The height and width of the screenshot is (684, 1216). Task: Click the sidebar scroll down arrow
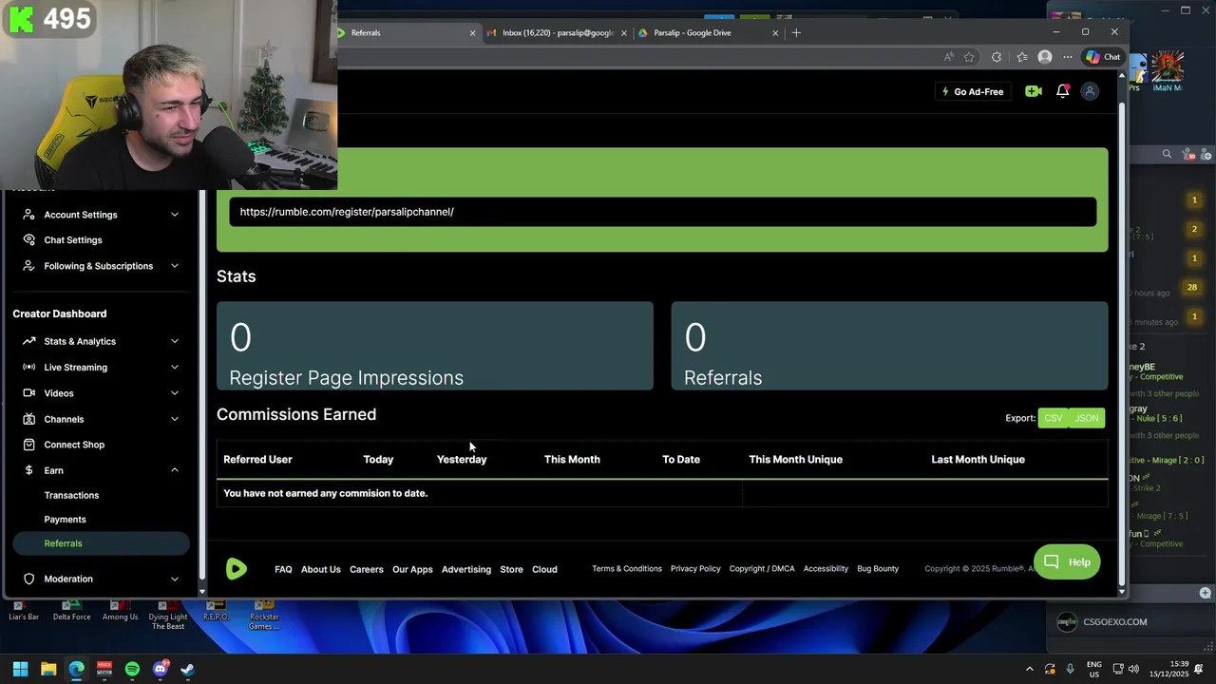point(201,591)
